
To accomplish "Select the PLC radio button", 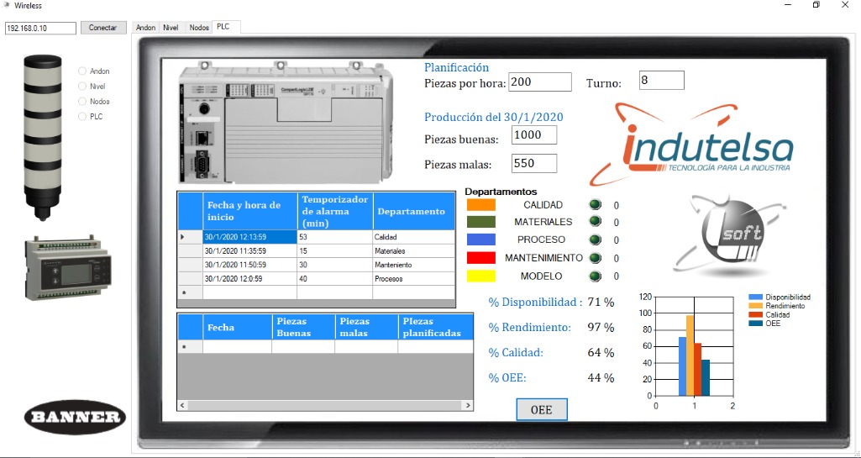I will 82,117.
